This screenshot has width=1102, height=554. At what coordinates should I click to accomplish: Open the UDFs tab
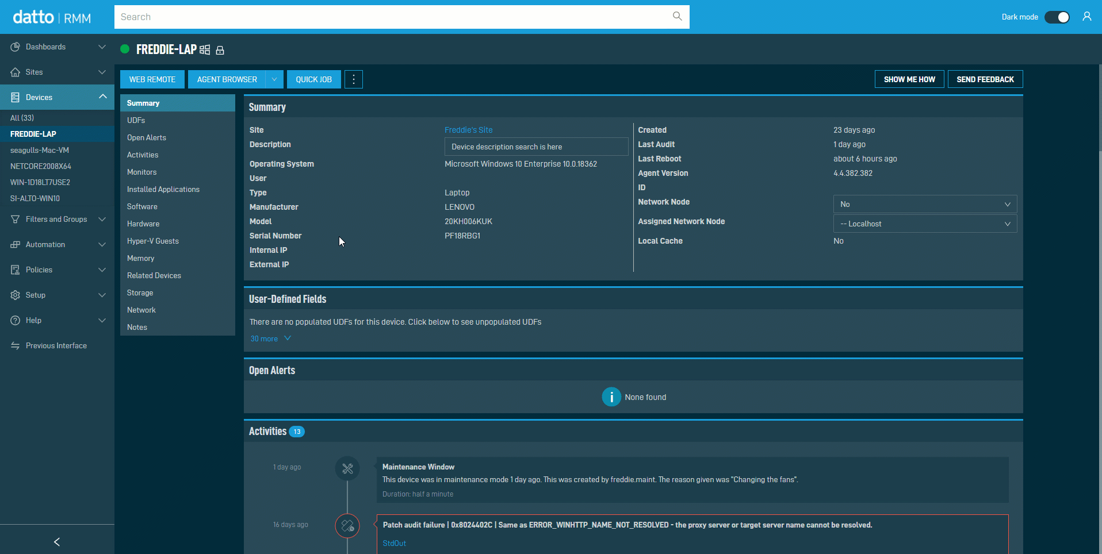tap(178, 120)
